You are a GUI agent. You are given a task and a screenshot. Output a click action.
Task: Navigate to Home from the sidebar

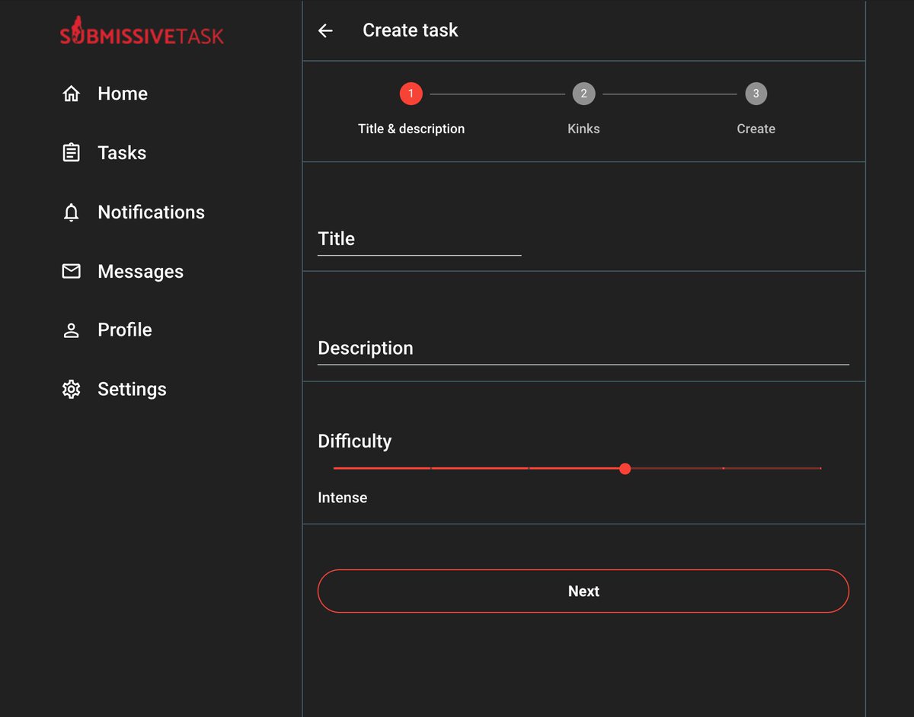122,93
